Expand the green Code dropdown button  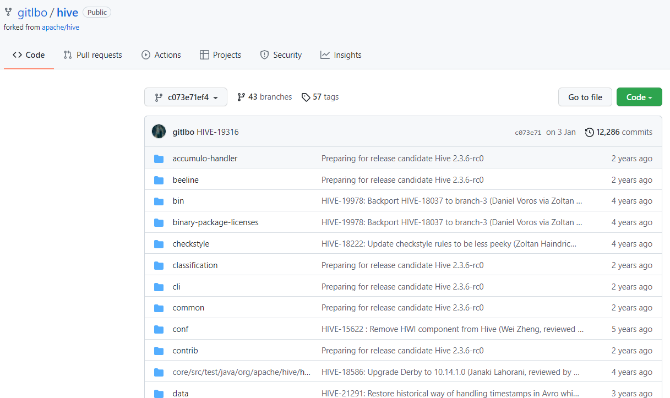[x=639, y=97]
